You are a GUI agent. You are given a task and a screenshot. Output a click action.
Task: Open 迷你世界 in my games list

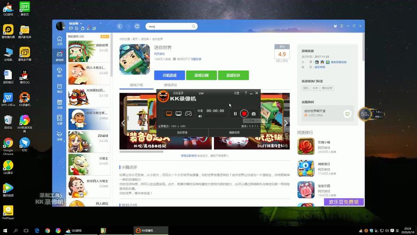89,51
